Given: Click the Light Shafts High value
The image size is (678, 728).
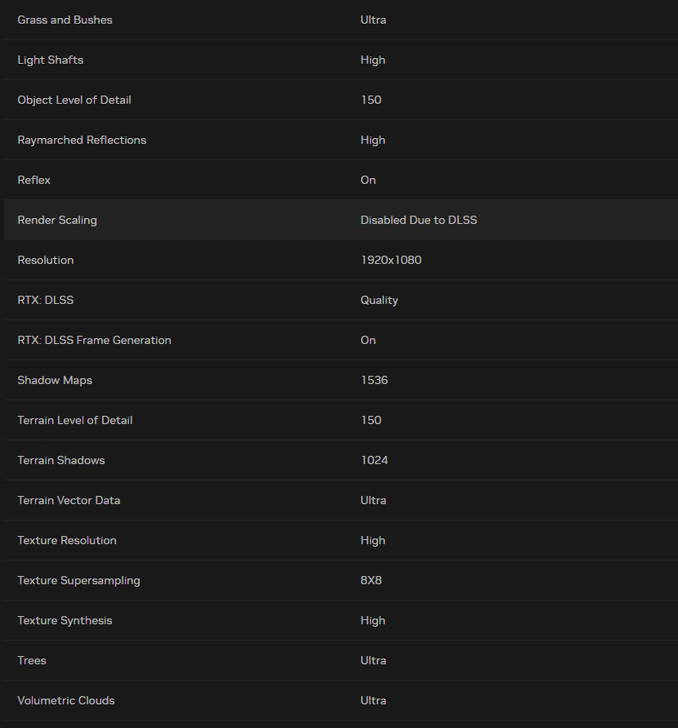Looking at the screenshot, I should pos(372,60).
